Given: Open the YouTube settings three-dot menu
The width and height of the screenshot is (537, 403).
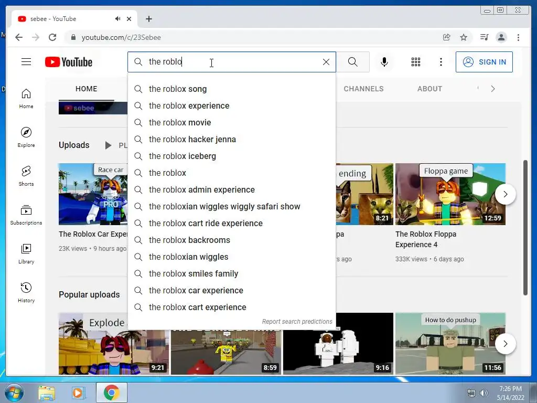Looking at the screenshot, I should click(441, 62).
